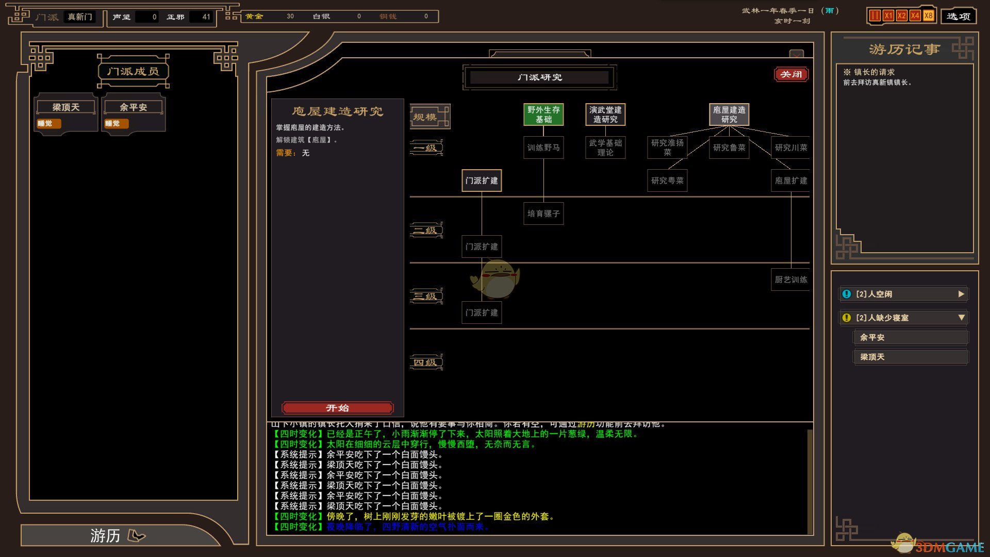Click the 游历记事 journal header
The height and width of the screenshot is (557, 990).
coord(904,50)
